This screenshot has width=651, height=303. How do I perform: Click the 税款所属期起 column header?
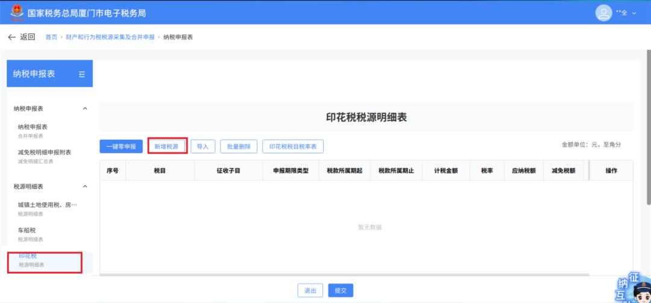pos(345,170)
